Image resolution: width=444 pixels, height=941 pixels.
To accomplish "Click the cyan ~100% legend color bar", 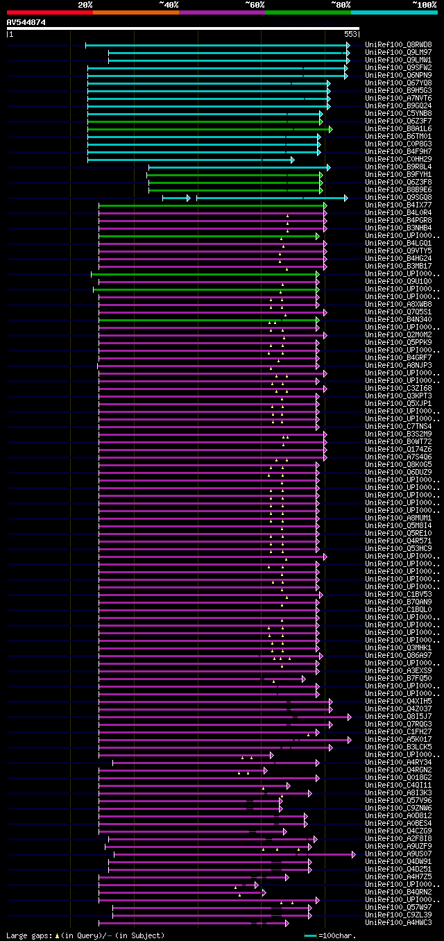I will coord(394,12).
